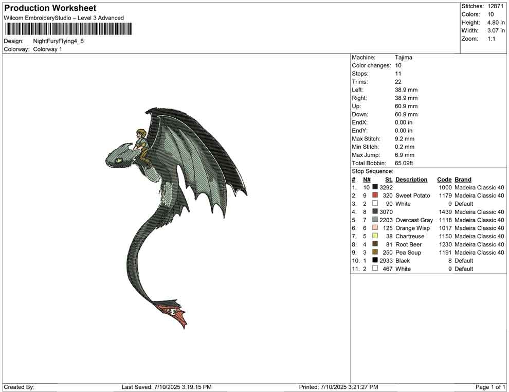The height and width of the screenshot is (392, 509).
Task: Click the Min Stitch value 0.2 mm
Action: coord(405,147)
